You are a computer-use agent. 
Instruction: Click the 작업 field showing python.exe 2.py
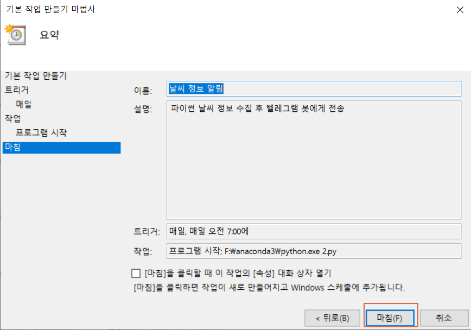(314, 251)
